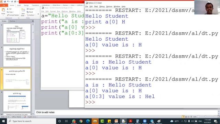Image resolution: width=220 pixels, height=124 pixels.
Task: Open the Transitions ribbon tab
Action: pos(35,6)
